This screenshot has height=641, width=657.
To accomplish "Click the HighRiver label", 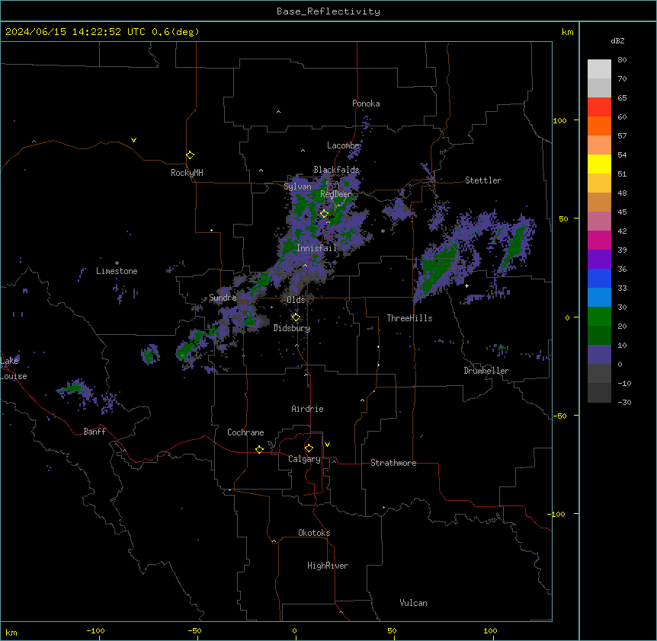I will click(328, 566).
